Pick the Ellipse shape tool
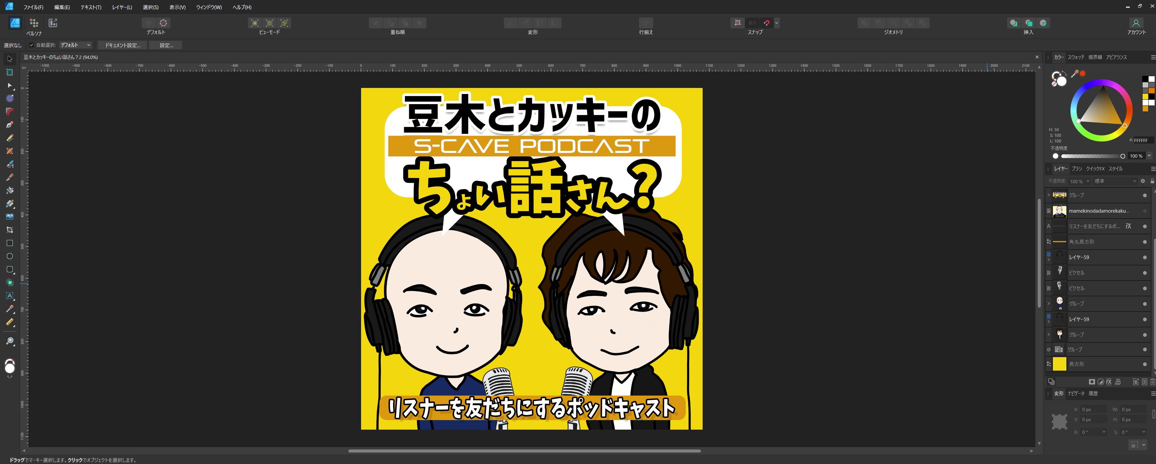The image size is (1156, 464). click(9, 256)
